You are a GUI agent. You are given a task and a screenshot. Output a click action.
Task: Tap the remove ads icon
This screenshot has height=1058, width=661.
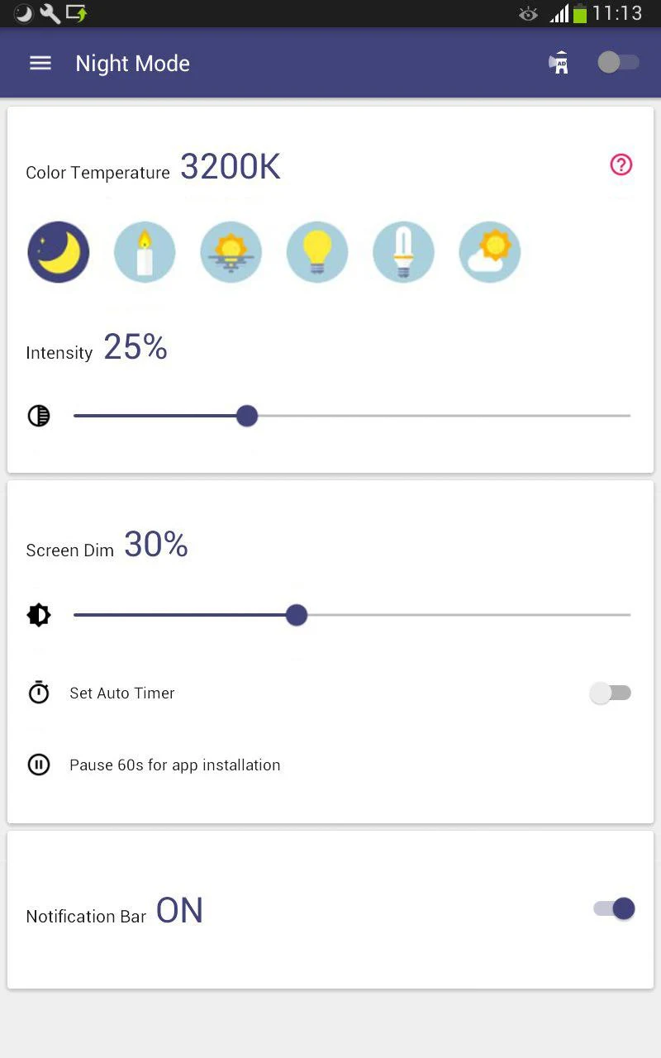click(x=559, y=63)
